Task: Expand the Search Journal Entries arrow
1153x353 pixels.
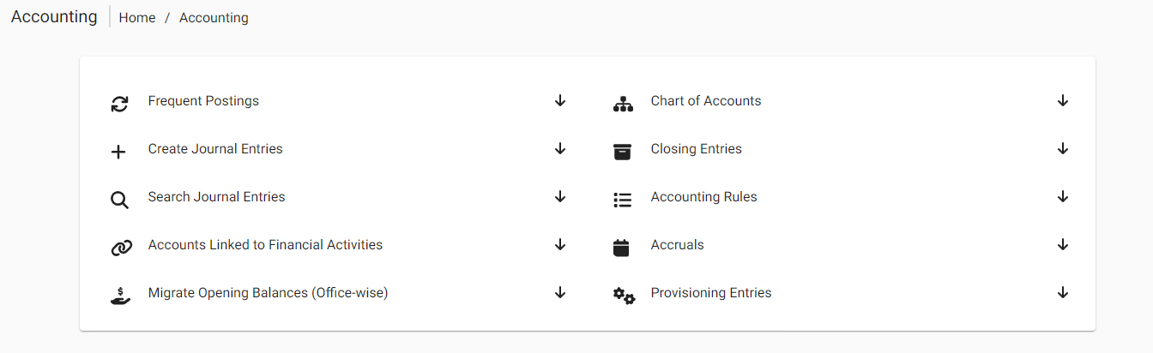Action: point(560,197)
